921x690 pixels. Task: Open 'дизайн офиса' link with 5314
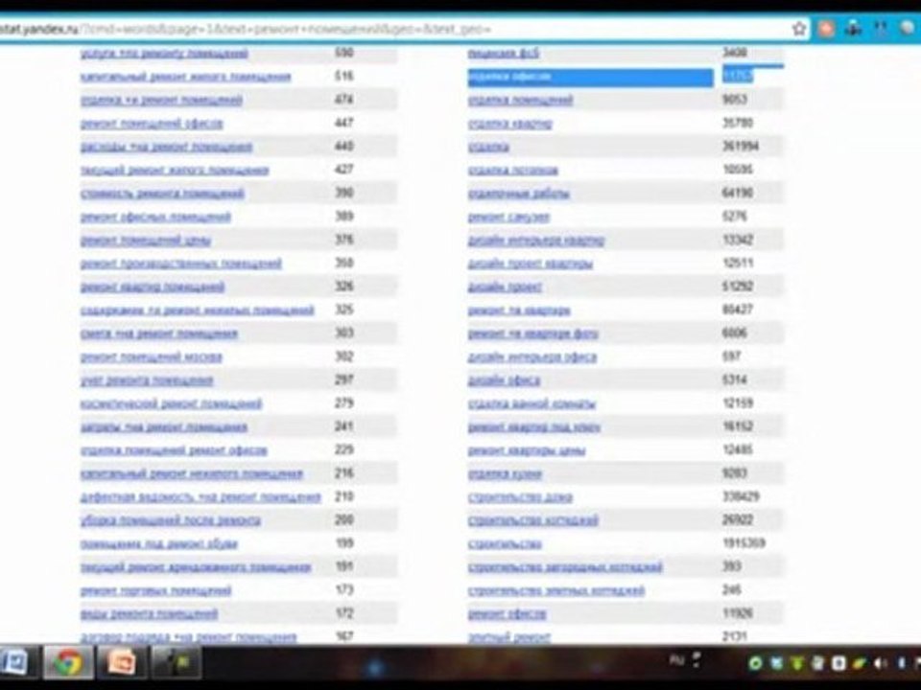(504, 380)
